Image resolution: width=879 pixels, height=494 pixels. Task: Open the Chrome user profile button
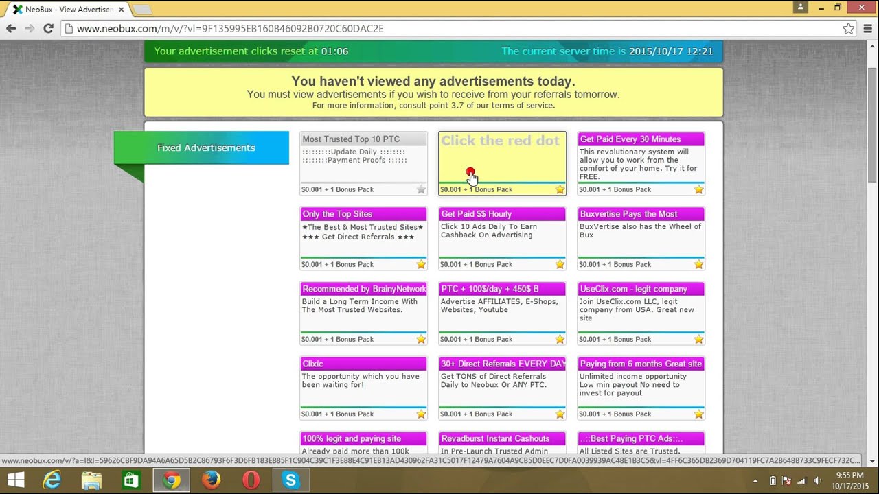800,8
